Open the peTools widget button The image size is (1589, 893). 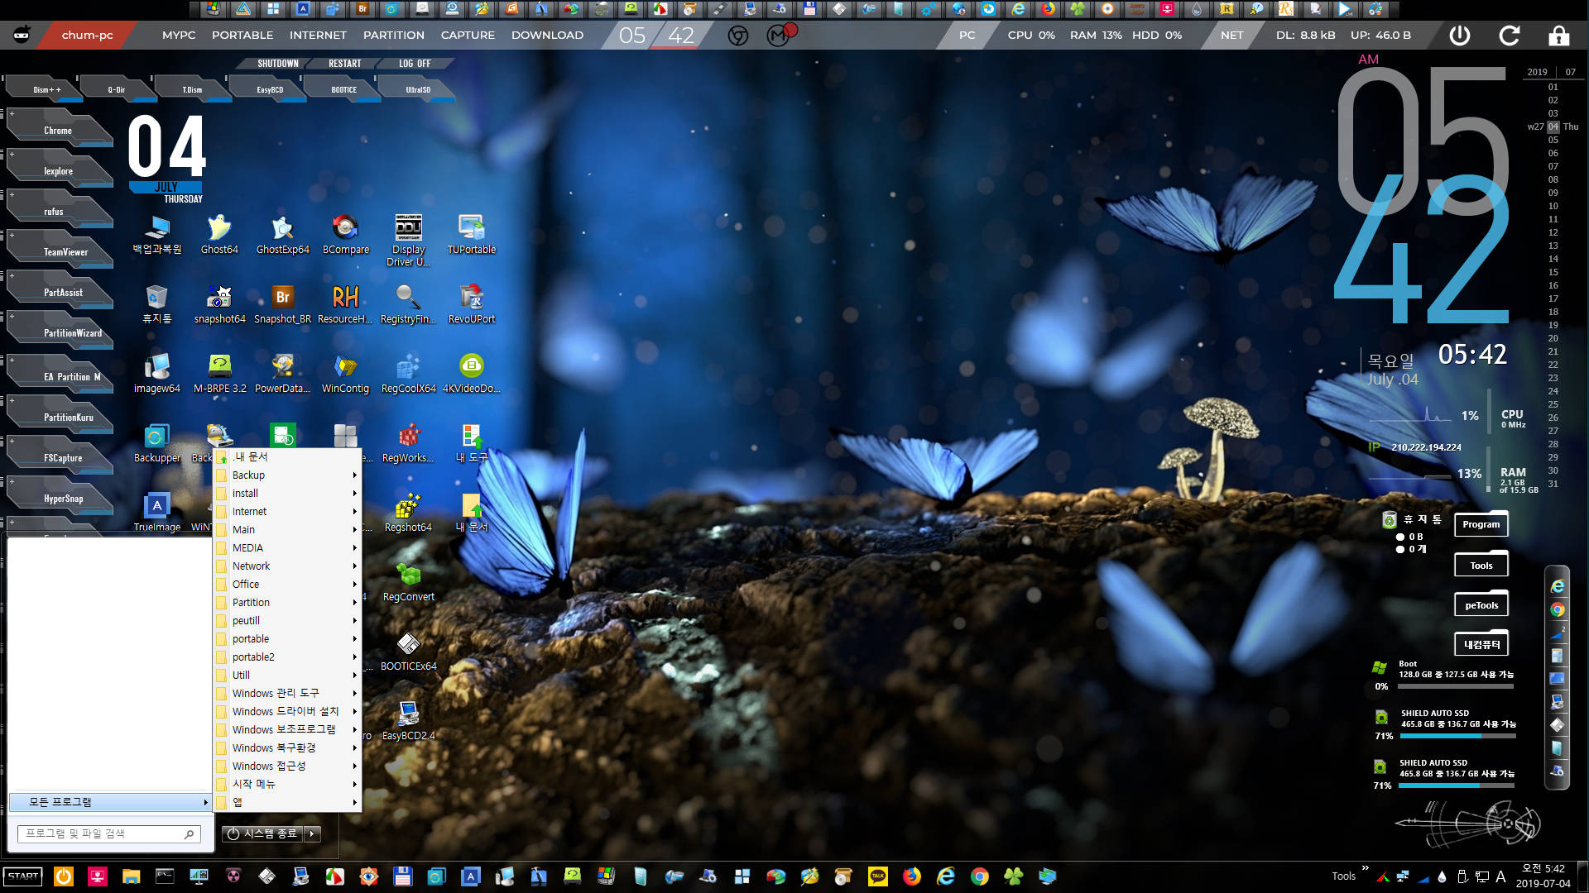tap(1481, 605)
